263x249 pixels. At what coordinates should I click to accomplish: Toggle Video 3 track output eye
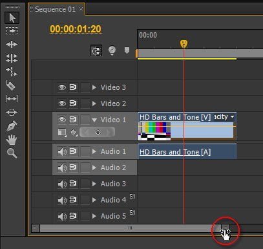[x=62, y=87]
